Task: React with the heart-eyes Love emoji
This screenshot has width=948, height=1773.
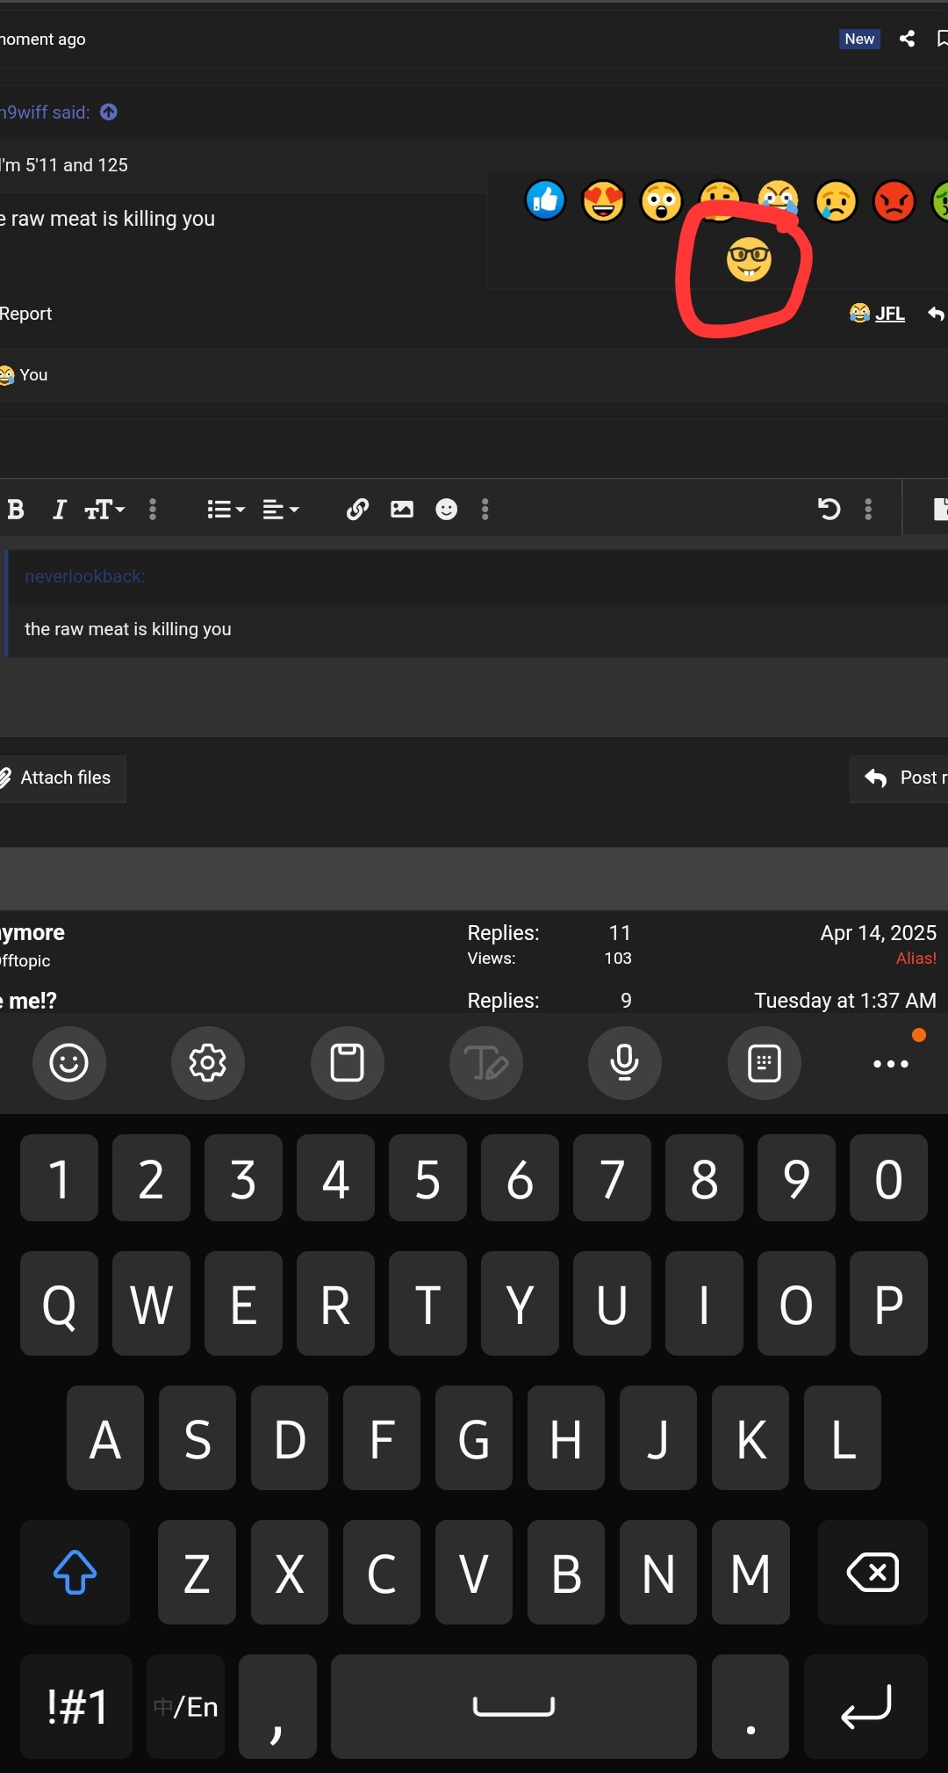Action: [603, 201]
